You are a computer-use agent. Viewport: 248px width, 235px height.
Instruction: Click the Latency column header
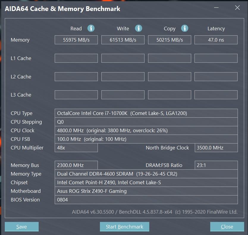(x=216, y=29)
